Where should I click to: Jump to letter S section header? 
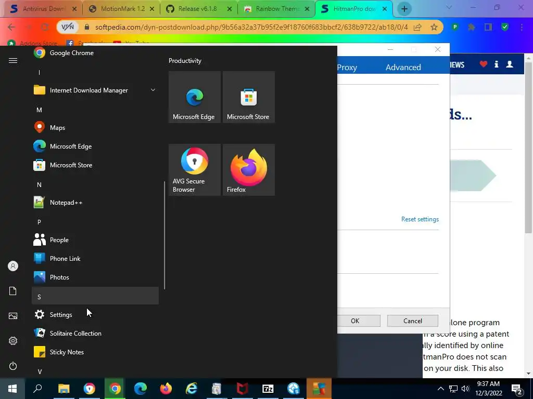pos(95,296)
